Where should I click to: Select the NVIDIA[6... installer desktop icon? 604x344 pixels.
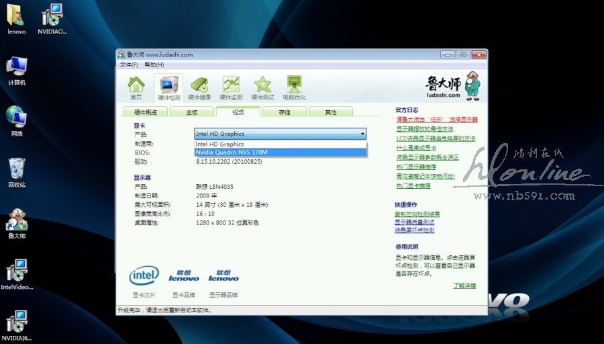(x=17, y=326)
